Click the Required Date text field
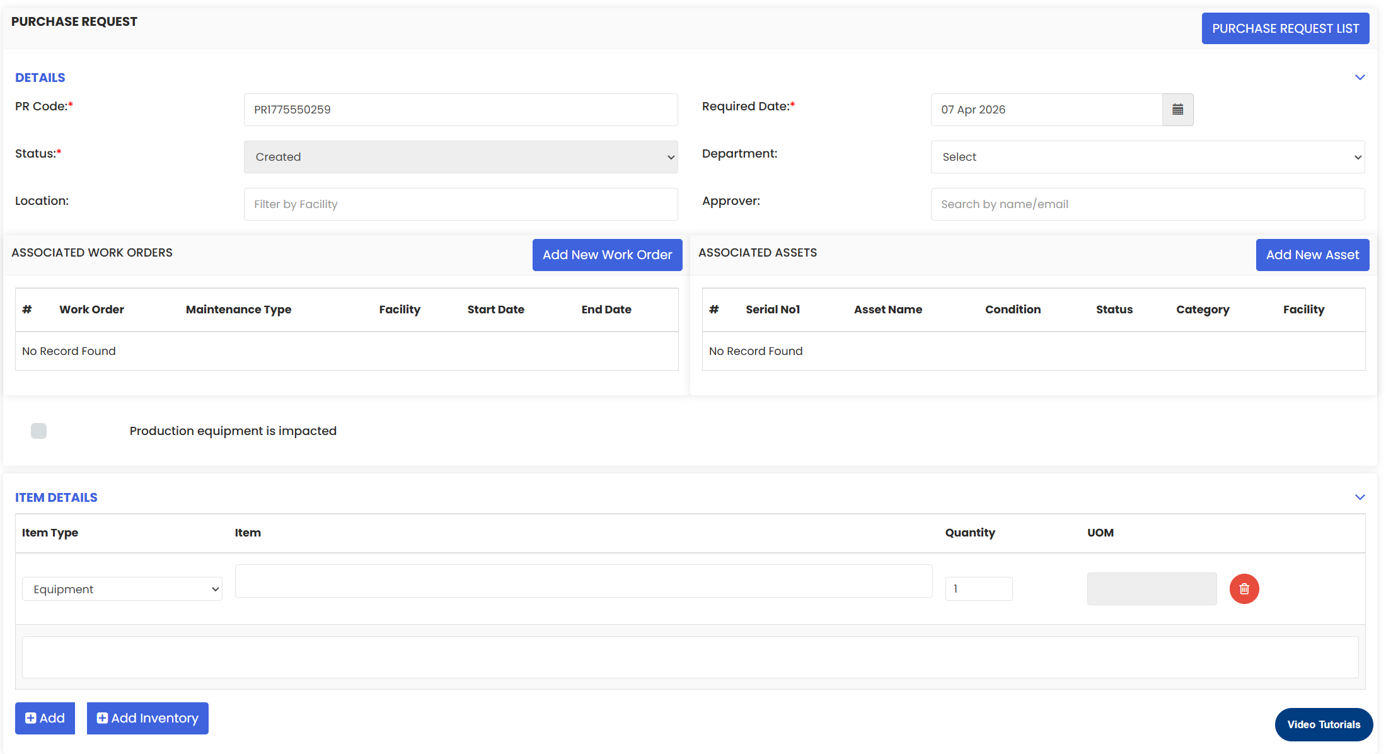This screenshot has width=1386, height=754. tap(1046, 110)
